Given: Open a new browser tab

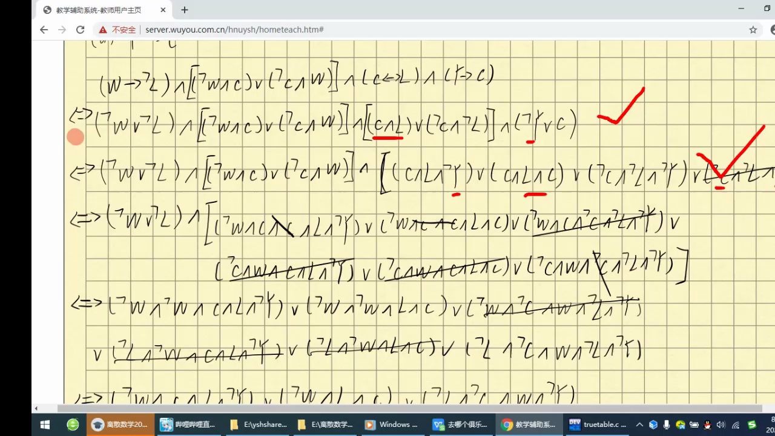Looking at the screenshot, I should pos(185,10).
